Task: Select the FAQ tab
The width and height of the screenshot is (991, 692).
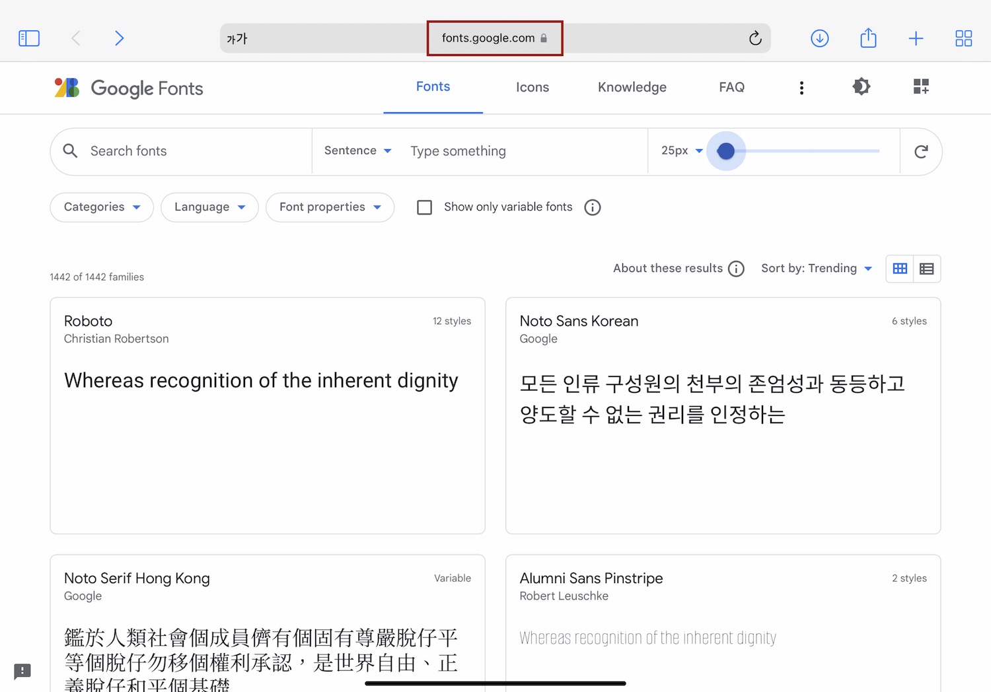Action: point(731,87)
